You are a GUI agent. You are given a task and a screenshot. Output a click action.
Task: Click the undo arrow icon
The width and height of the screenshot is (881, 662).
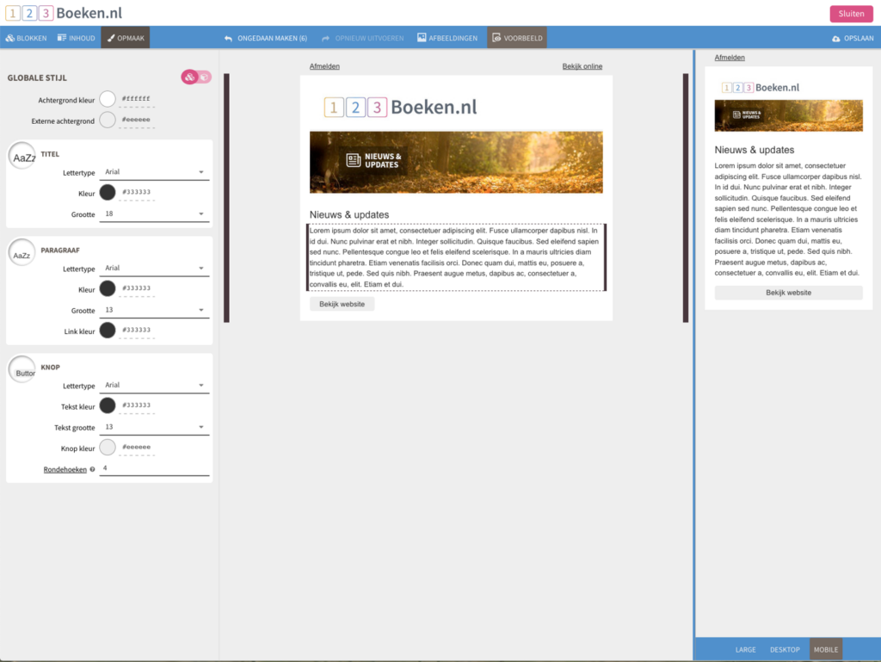coord(228,38)
